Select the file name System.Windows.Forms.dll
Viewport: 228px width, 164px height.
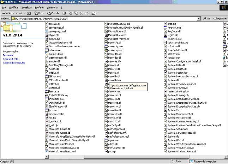(x=182, y=152)
